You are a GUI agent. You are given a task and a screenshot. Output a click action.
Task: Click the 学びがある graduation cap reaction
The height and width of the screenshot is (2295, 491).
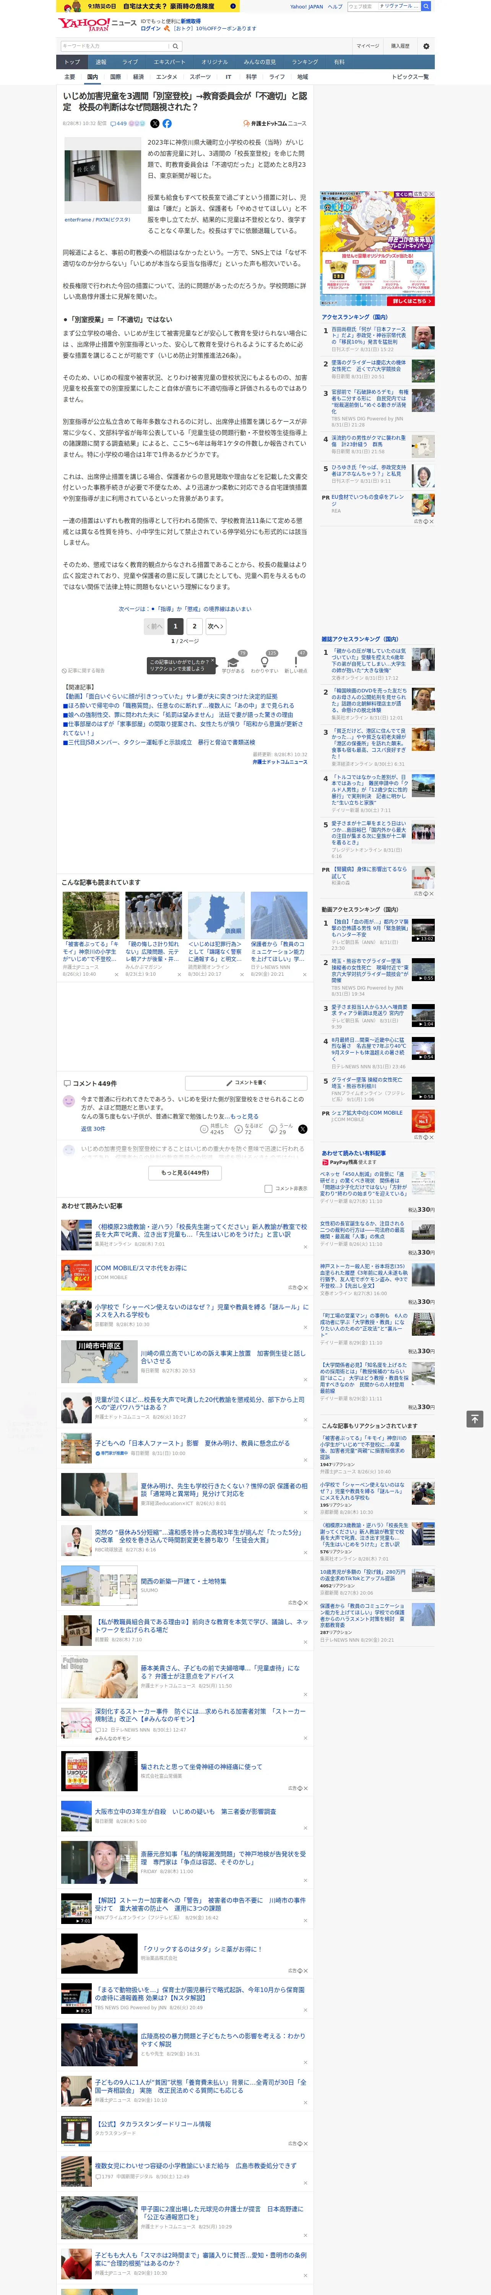[x=234, y=662]
